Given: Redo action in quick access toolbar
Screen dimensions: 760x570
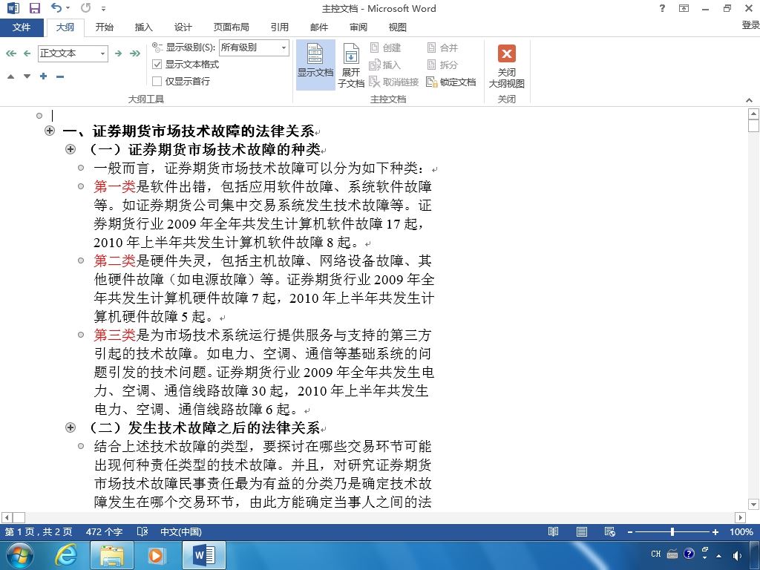Looking at the screenshot, I should tap(86, 7).
